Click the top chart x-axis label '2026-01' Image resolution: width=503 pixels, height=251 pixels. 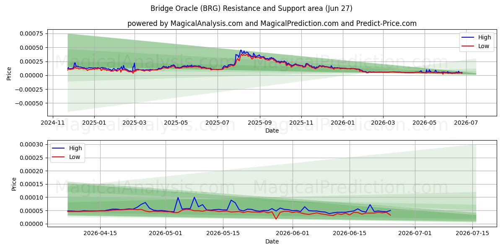[342, 123]
